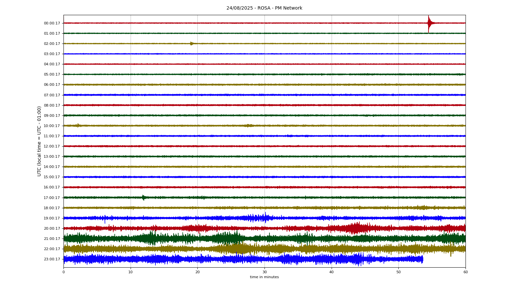This screenshot has height=297, width=529.
Task: Click the plot title '24/08/2025 - ROSA - PM Network'
Action: pos(264,8)
